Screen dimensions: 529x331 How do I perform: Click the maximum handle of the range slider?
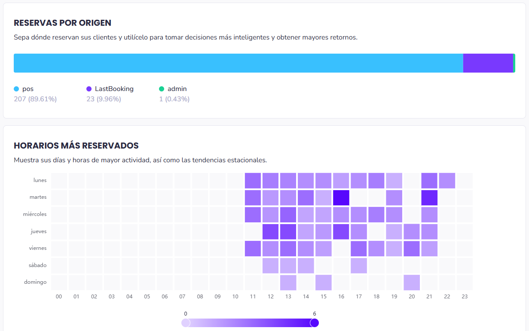pos(315,323)
